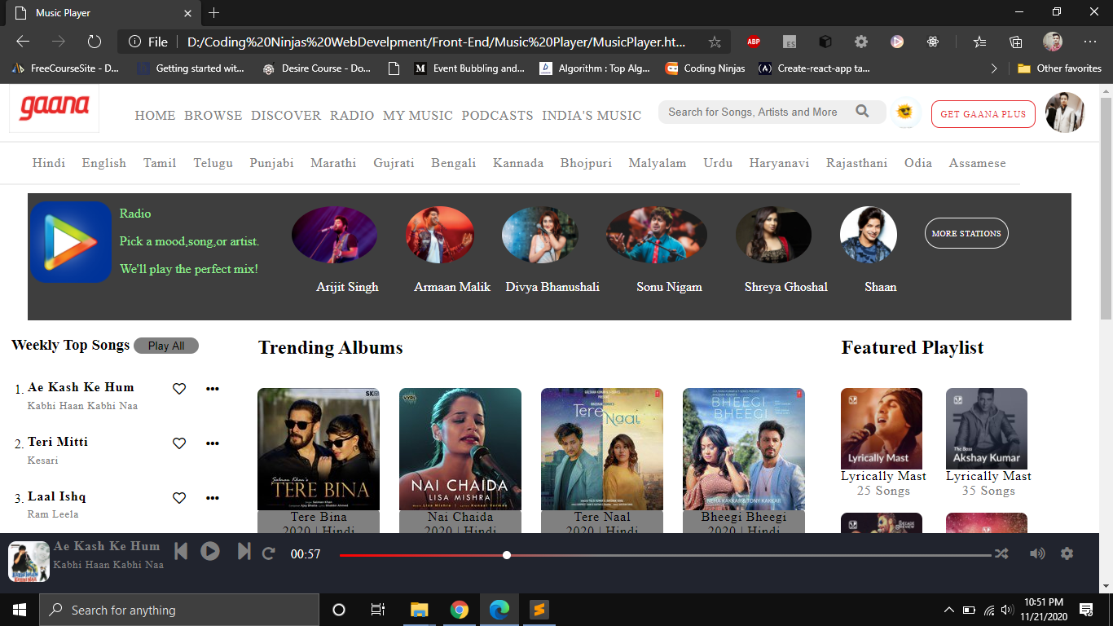Click the search magnifier icon
The width and height of the screenshot is (1113, 626).
click(862, 112)
